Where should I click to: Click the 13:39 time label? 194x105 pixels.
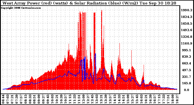pos(106,99)
